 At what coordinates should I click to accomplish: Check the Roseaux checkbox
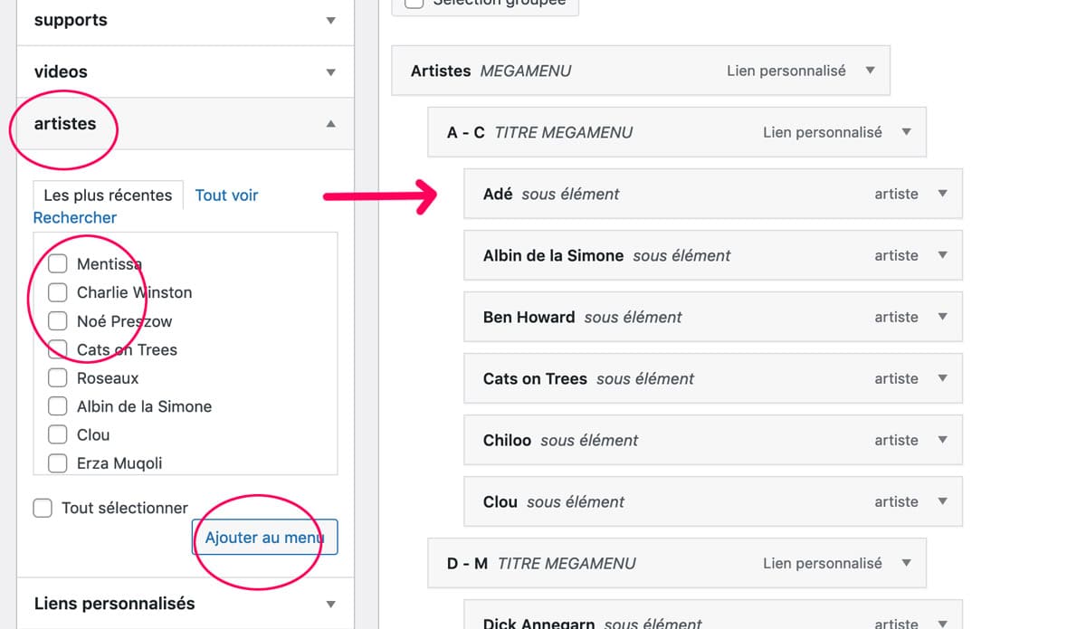tap(57, 377)
